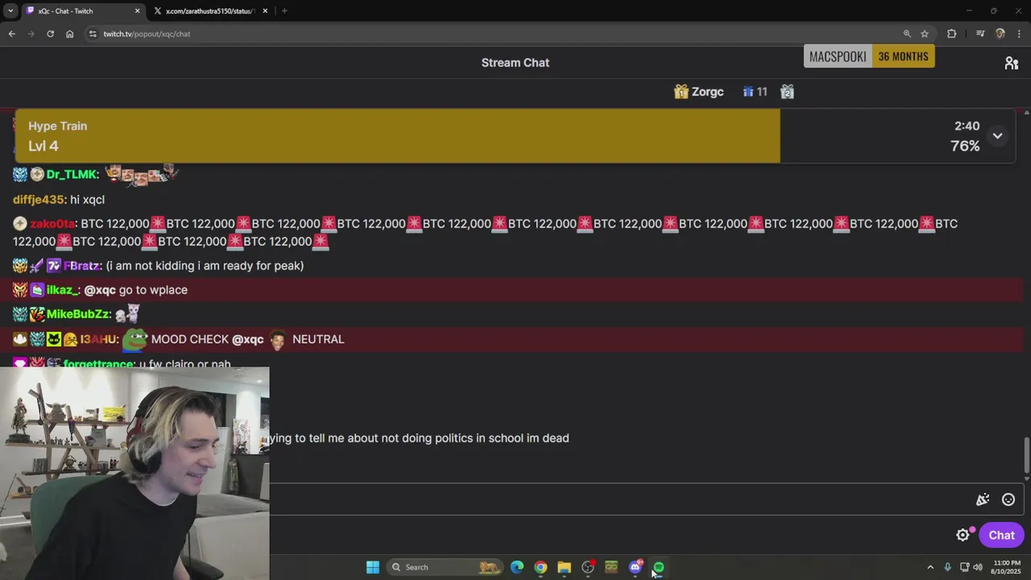The image size is (1031, 580).
Task: Click username MikeBubZz in chat
Action: click(77, 314)
